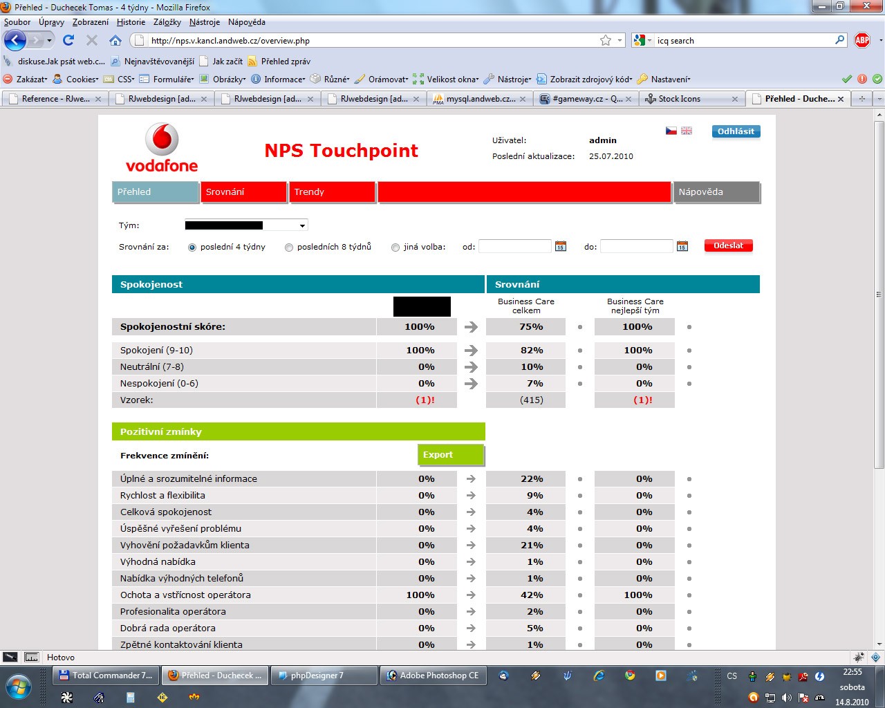The image size is (885, 708).
Task: Select the 'poslední 4 týdny' radio option
Action: tap(192, 248)
